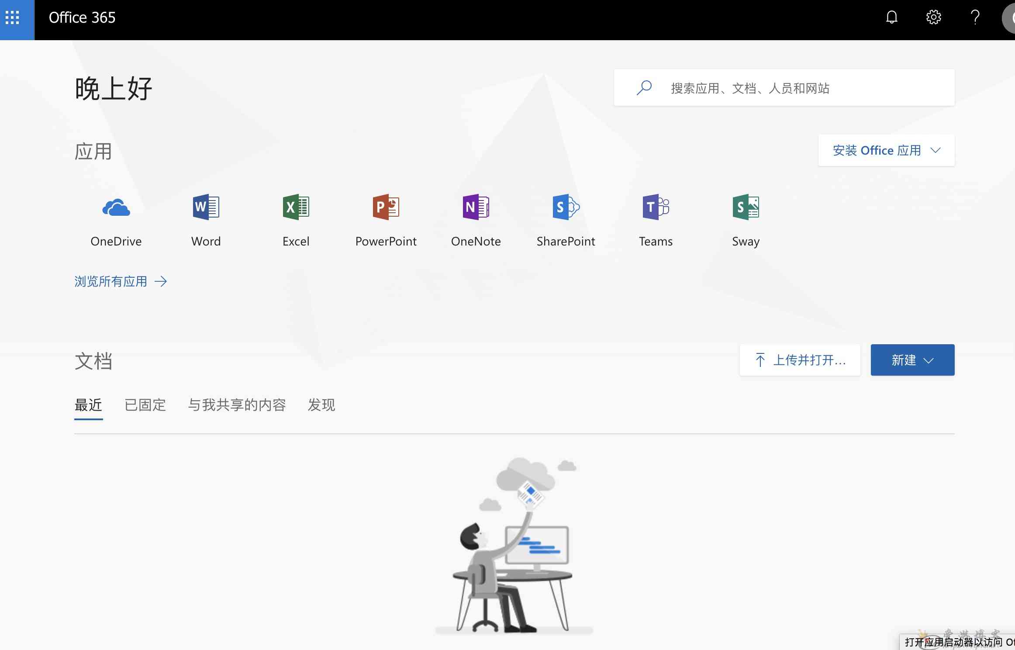Screen dimensions: 1015x650
Task: Open the account avatar menu
Action: click(x=1008, y=17)
